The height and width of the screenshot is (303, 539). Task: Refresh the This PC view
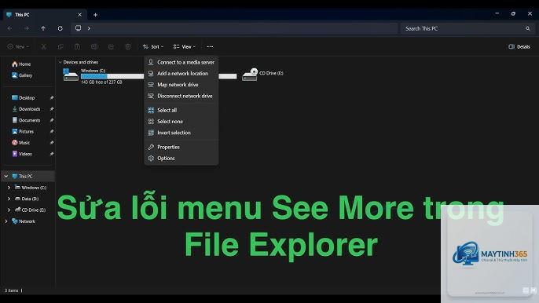point(60,28)
